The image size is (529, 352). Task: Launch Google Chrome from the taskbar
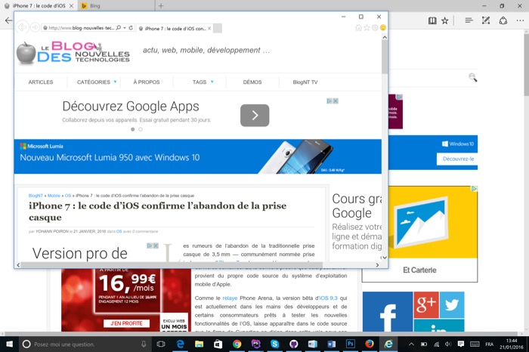pos(237,344)
